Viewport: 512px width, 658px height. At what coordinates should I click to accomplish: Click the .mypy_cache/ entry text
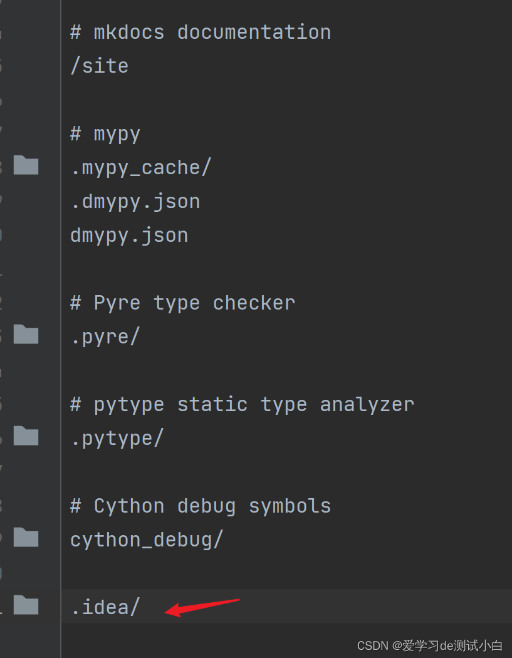141,167
